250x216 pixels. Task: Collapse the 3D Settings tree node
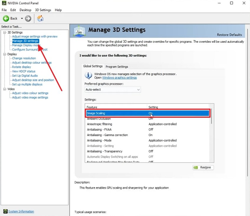[5, 32]
